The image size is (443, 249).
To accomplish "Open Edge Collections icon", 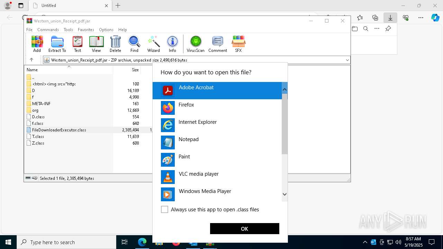I will tap(375, 18).
